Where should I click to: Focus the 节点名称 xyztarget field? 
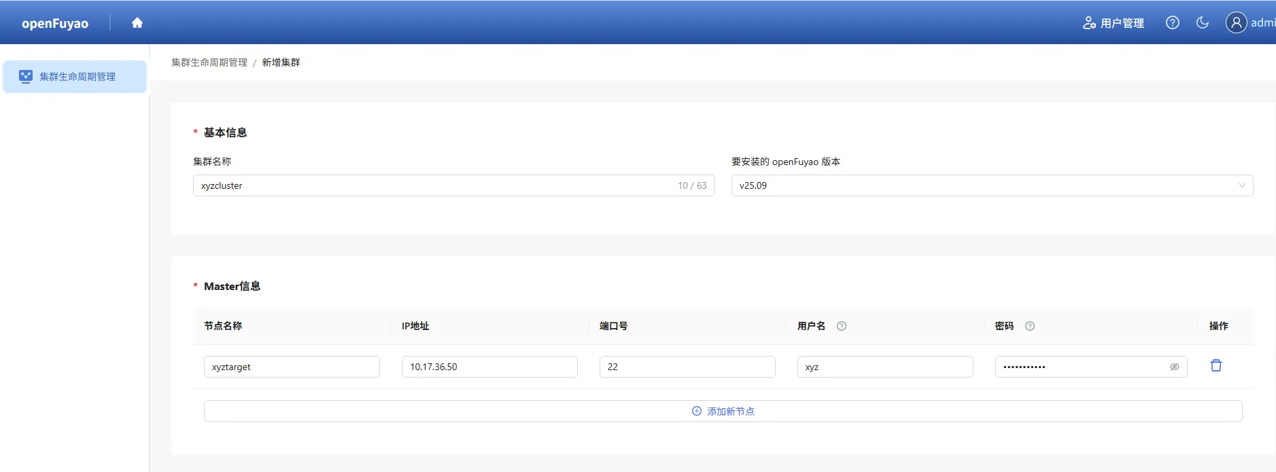(x=292, y=367)
